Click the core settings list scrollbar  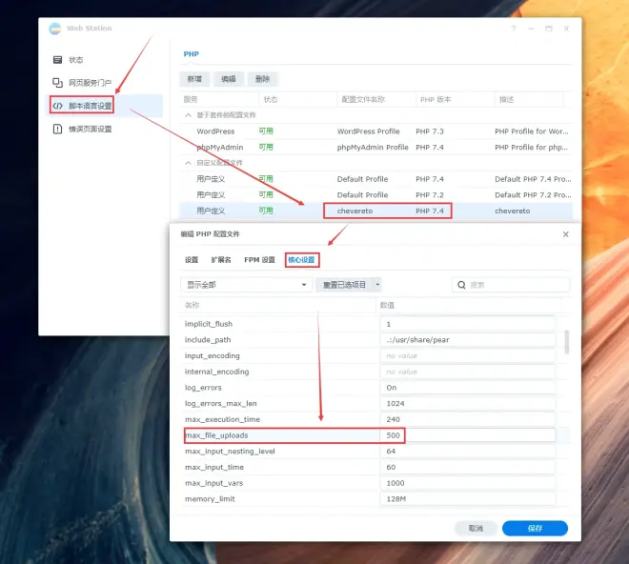[x=566, y=342]
